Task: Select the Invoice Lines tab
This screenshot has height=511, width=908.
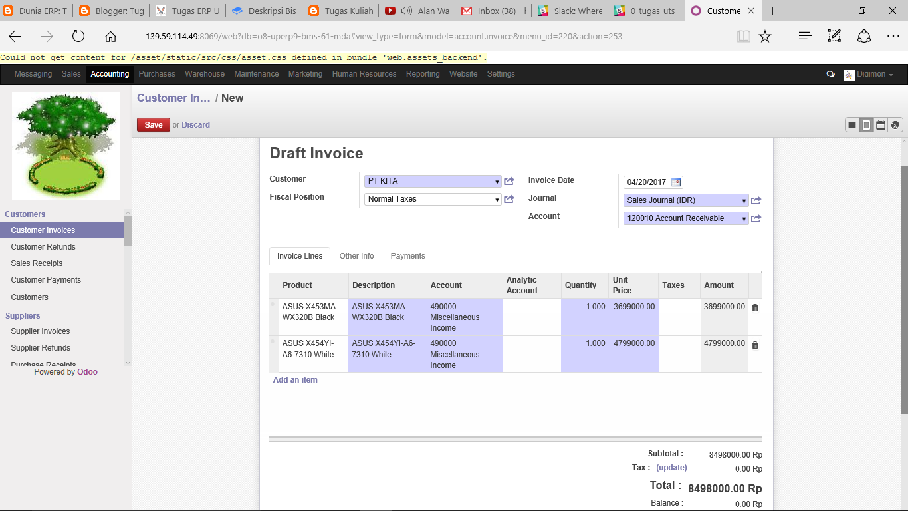Action: (x=300, y=256)
